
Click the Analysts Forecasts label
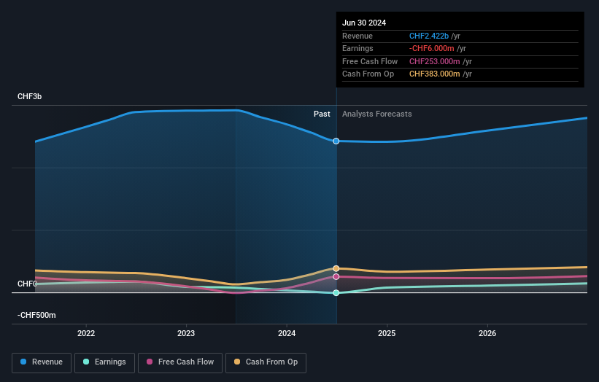click(376, 114)
